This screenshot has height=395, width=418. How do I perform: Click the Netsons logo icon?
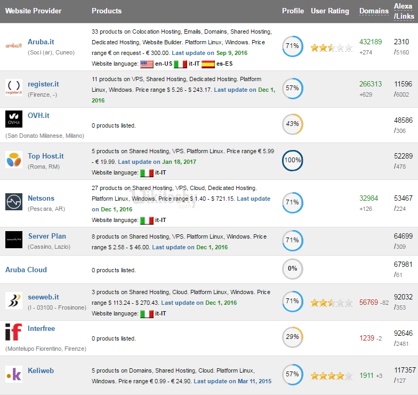(13, 201)
